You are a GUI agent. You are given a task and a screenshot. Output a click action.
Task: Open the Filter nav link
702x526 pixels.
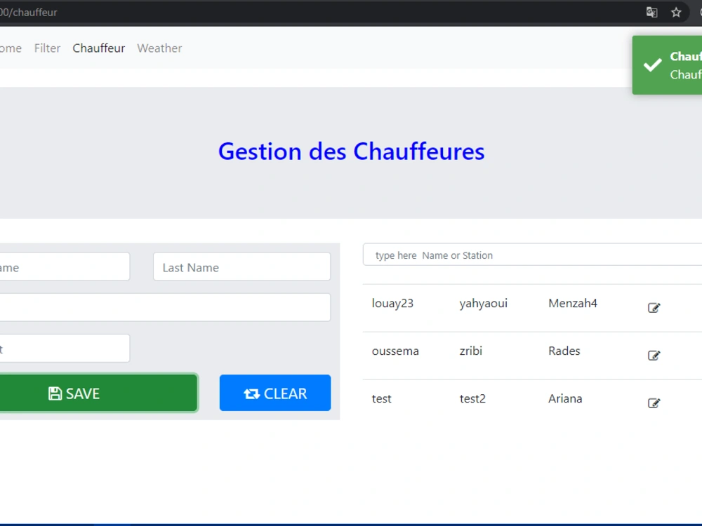(x=47, y=48)
